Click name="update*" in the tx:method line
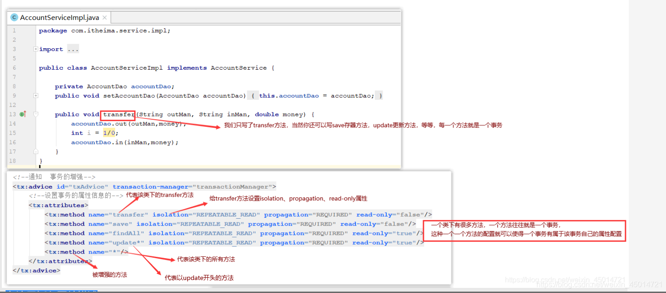This screenshot has height=293, width=666. pyautogui.click(x=117, y=242)
